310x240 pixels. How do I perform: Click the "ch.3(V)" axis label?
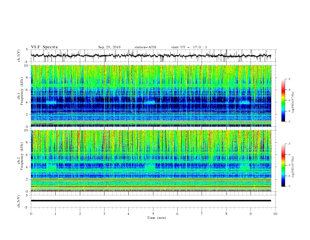point(19,202)
